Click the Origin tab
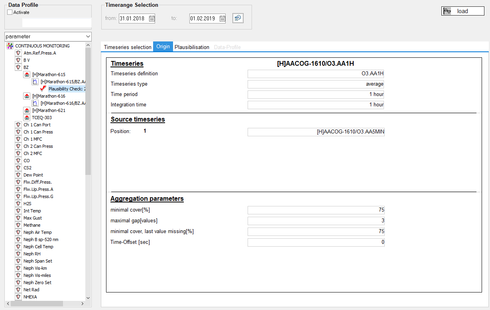This screenshot has height=310, width=490. coord(163,47)
